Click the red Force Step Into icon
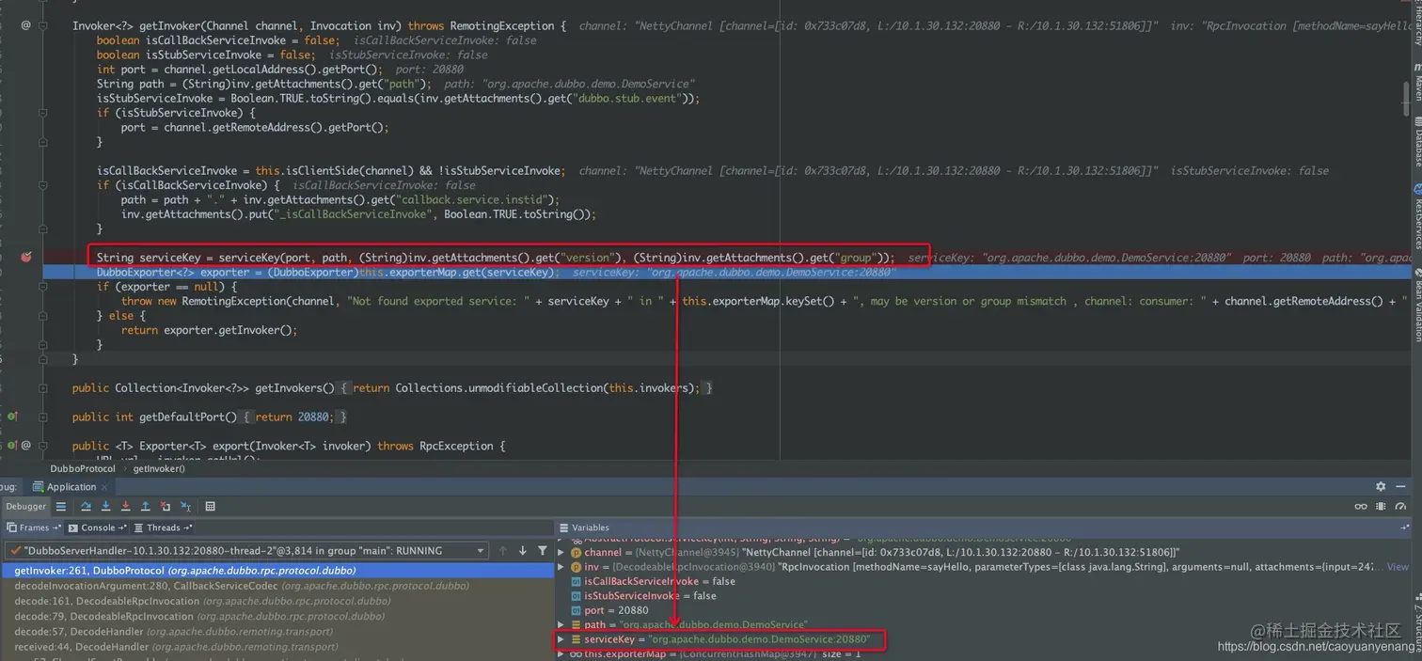The width and height of the screenshot is (1422, 661). pos(125,506)
